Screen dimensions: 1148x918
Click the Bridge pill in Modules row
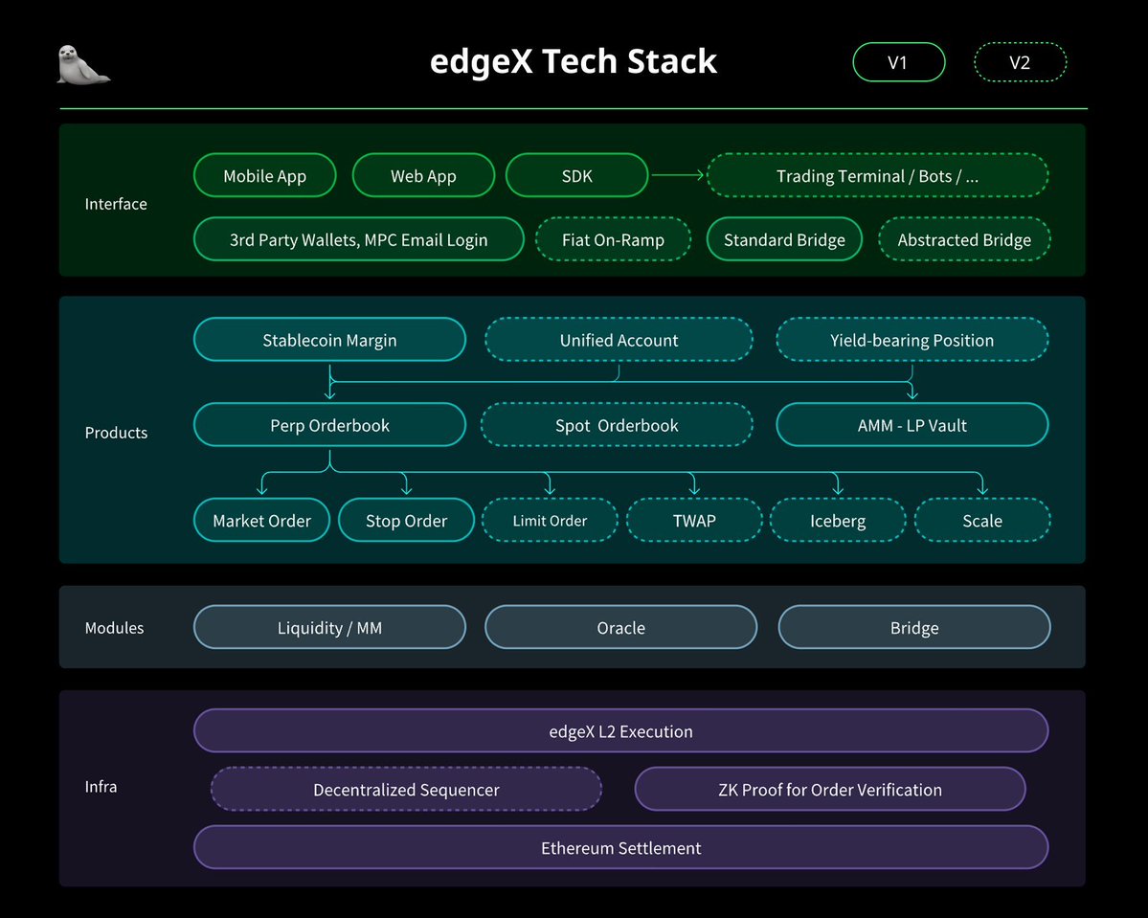pos(914,627)
